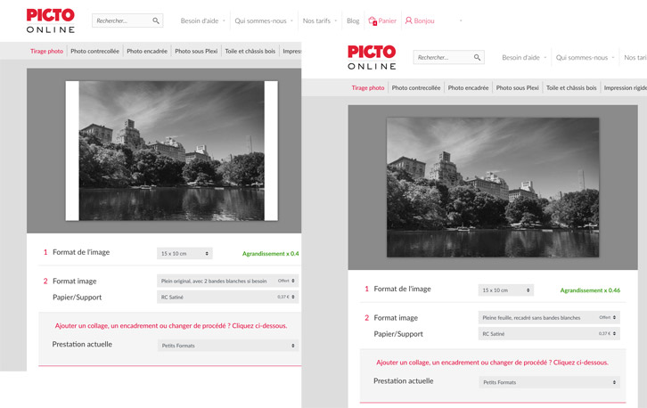The image size is (647, 408).
Task: Open the Panier shopping cart icon
Action: tap(373, 20)
